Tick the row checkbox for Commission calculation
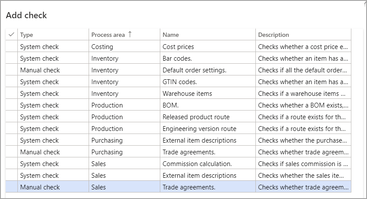The image size is (367, 199). coord(11,164)
